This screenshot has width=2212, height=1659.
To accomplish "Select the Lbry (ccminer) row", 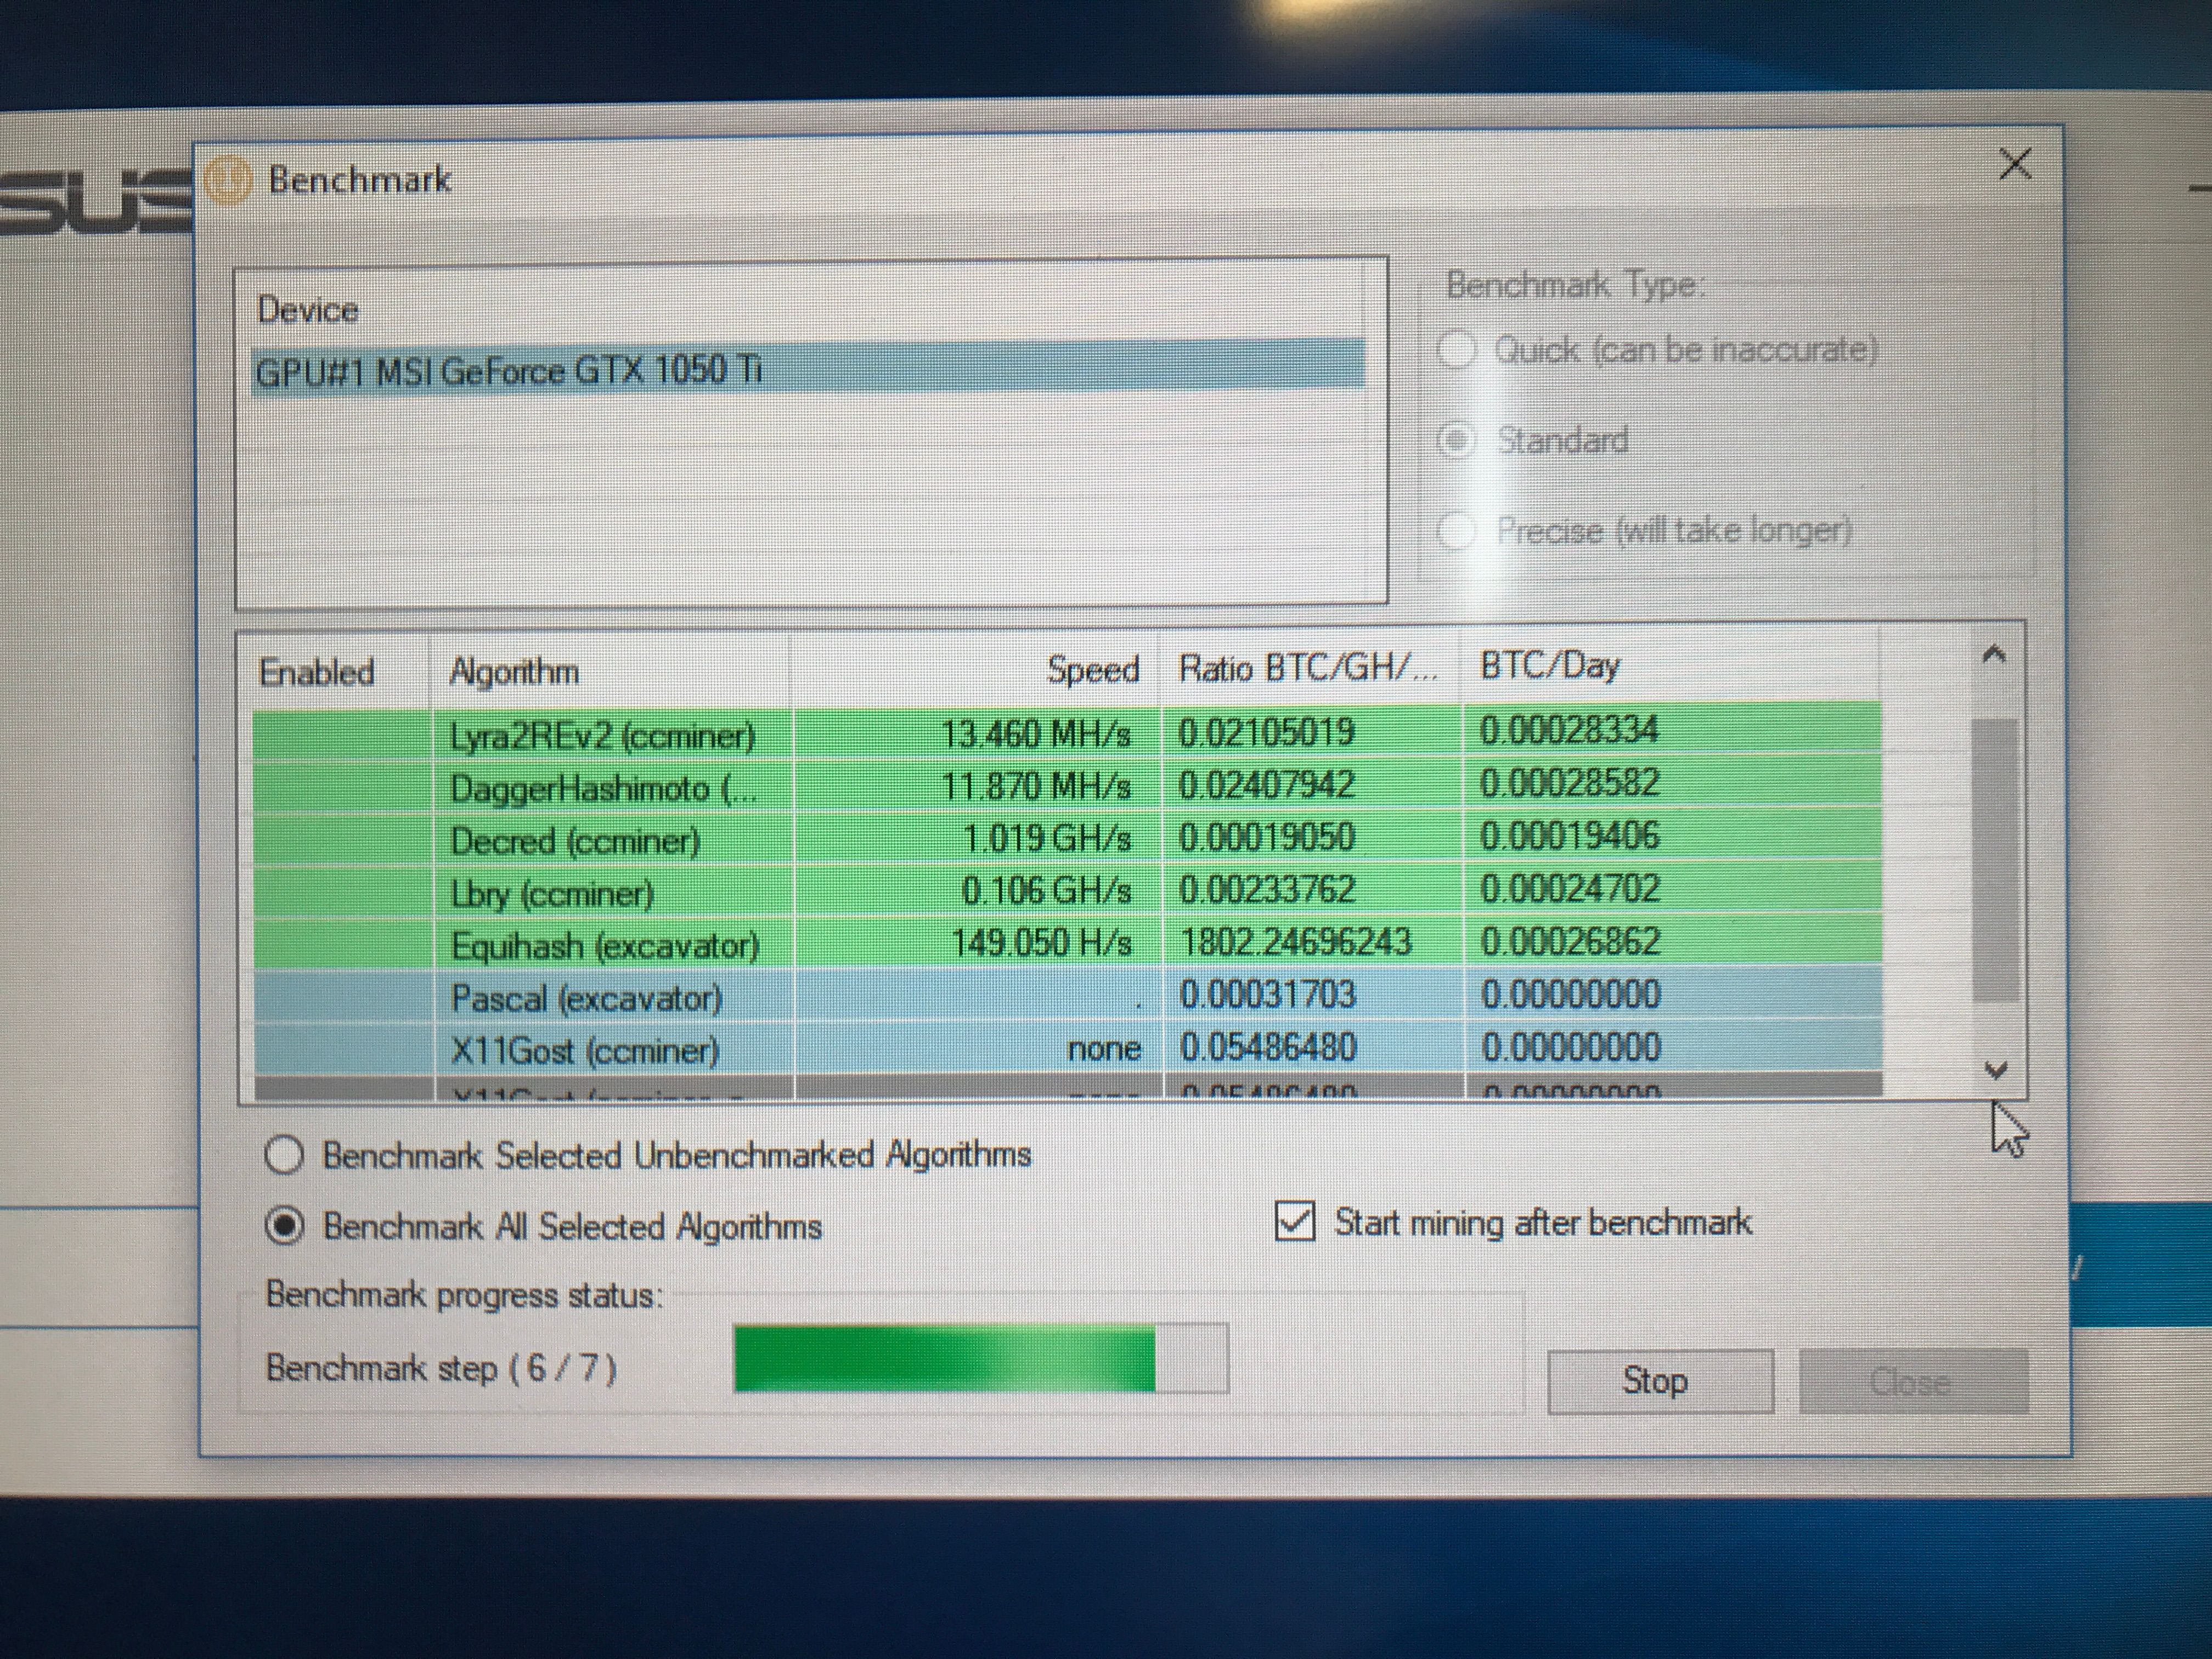I will coord(1067,891).
